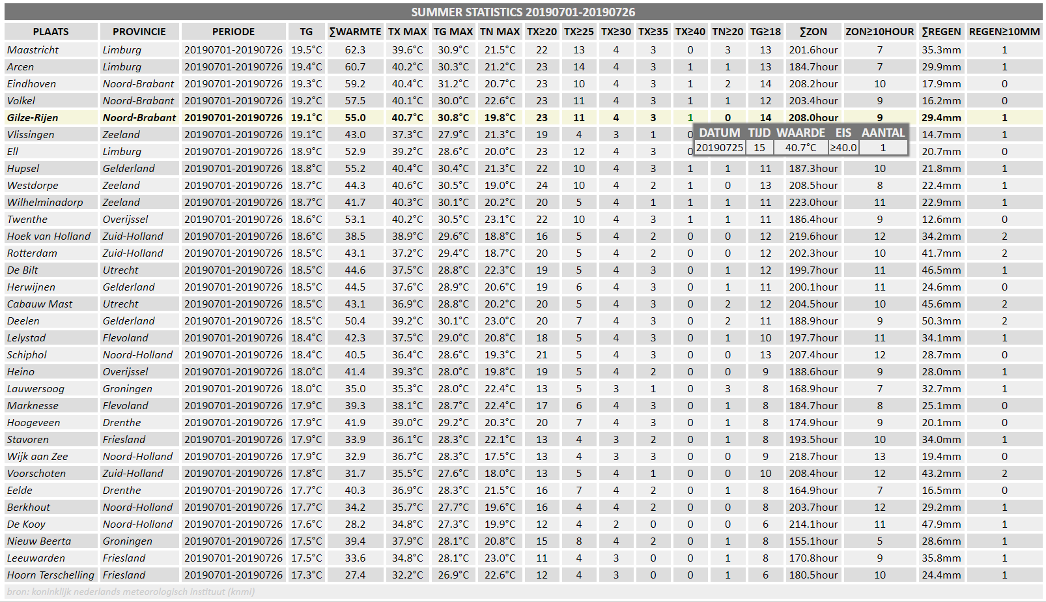Screen dimensions: 1046x602
Task: Sort by TX≥25 column header
Action: [579, 31]
